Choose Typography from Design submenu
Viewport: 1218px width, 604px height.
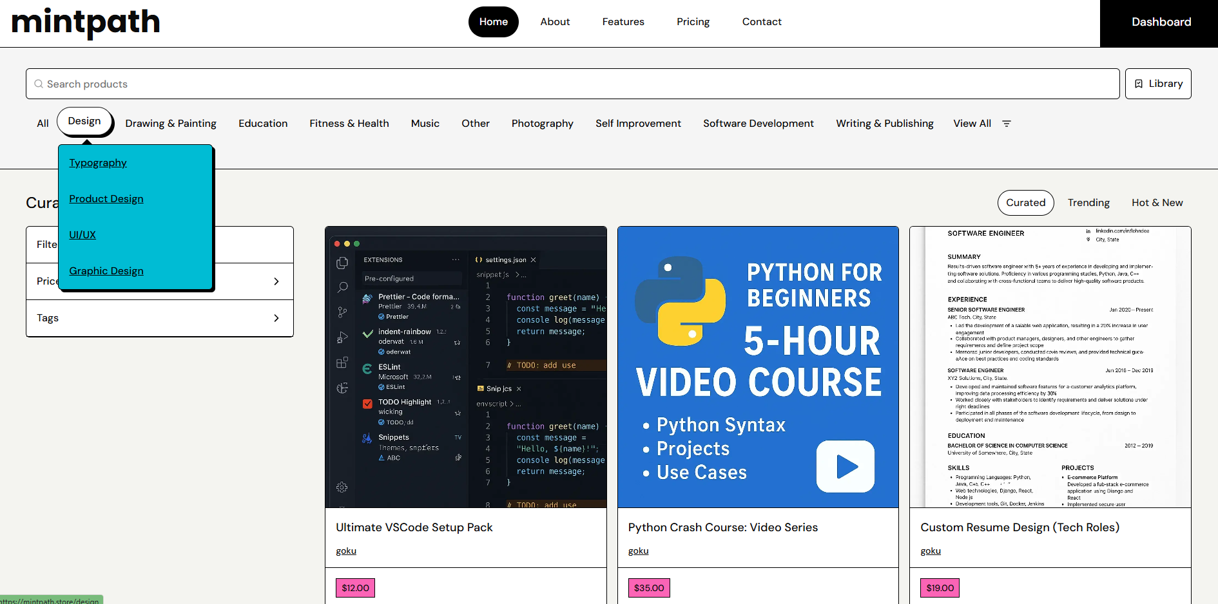[x=98, y=163]
